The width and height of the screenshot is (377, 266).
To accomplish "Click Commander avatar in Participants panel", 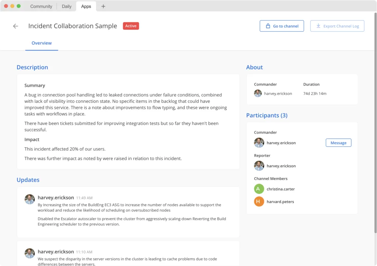I will click(x=259, y=143).
